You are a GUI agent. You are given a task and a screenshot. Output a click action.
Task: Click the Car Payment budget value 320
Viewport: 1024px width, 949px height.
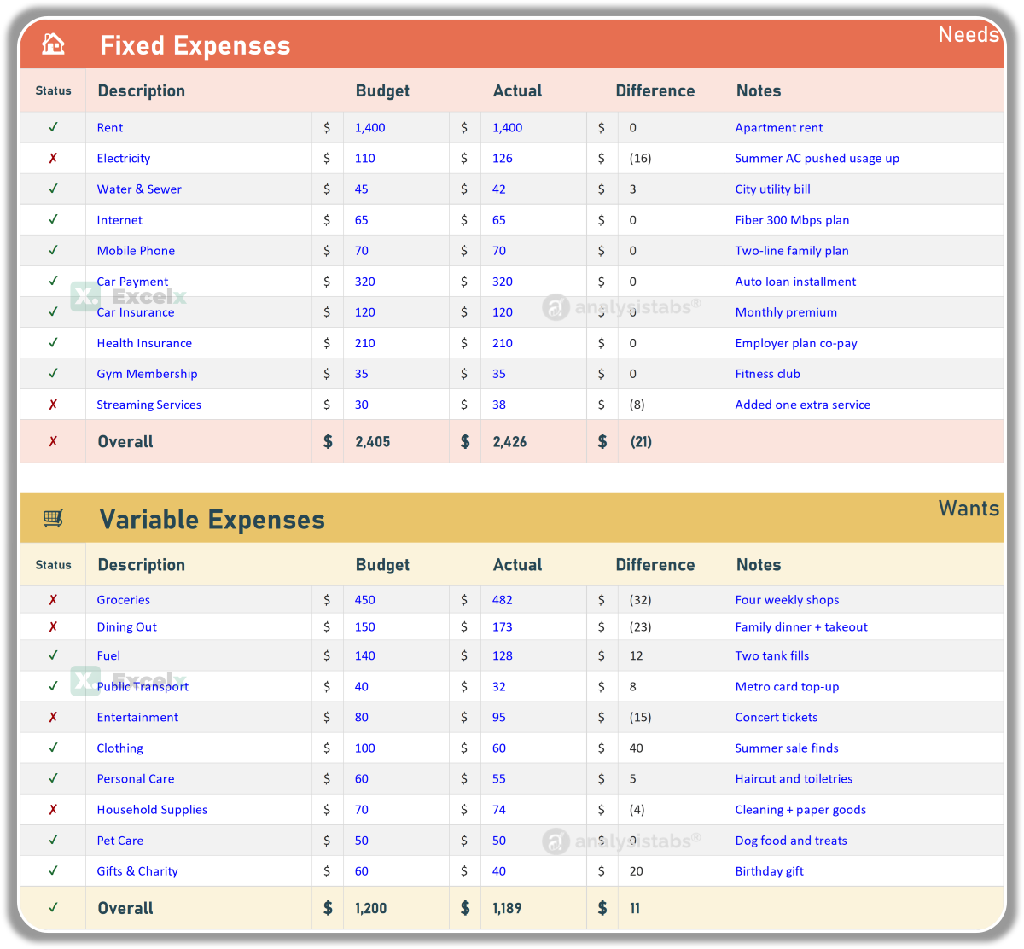coord(365,281)
